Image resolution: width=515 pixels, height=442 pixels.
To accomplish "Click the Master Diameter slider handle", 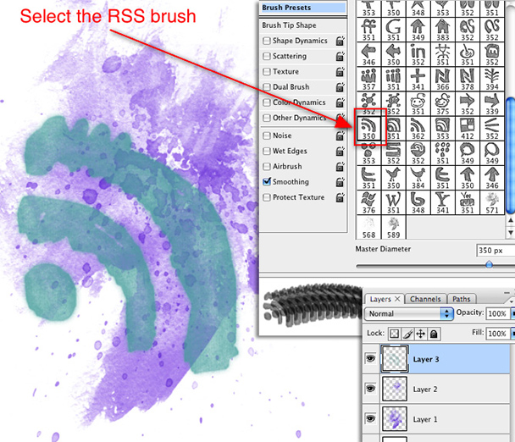I will (489, 264).
